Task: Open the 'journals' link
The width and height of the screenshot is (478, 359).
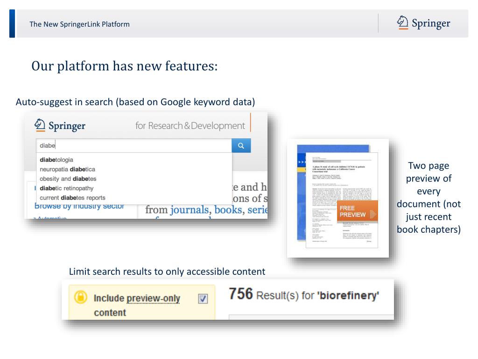Action: click(190, 210)
